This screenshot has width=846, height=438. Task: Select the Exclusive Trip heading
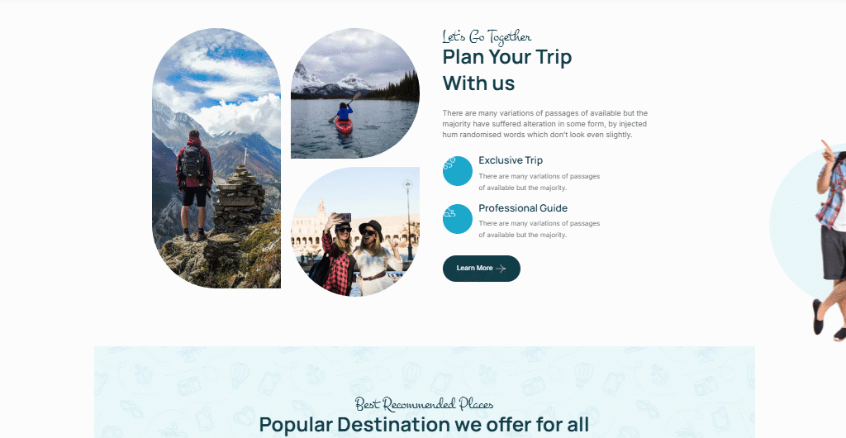tap(511, 160)
